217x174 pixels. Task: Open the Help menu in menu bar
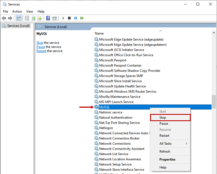(x=41, y=12)
